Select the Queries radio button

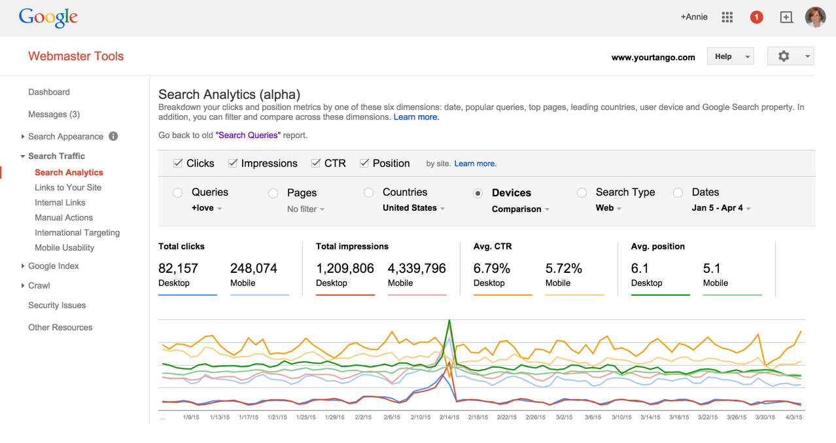(178, 193)
